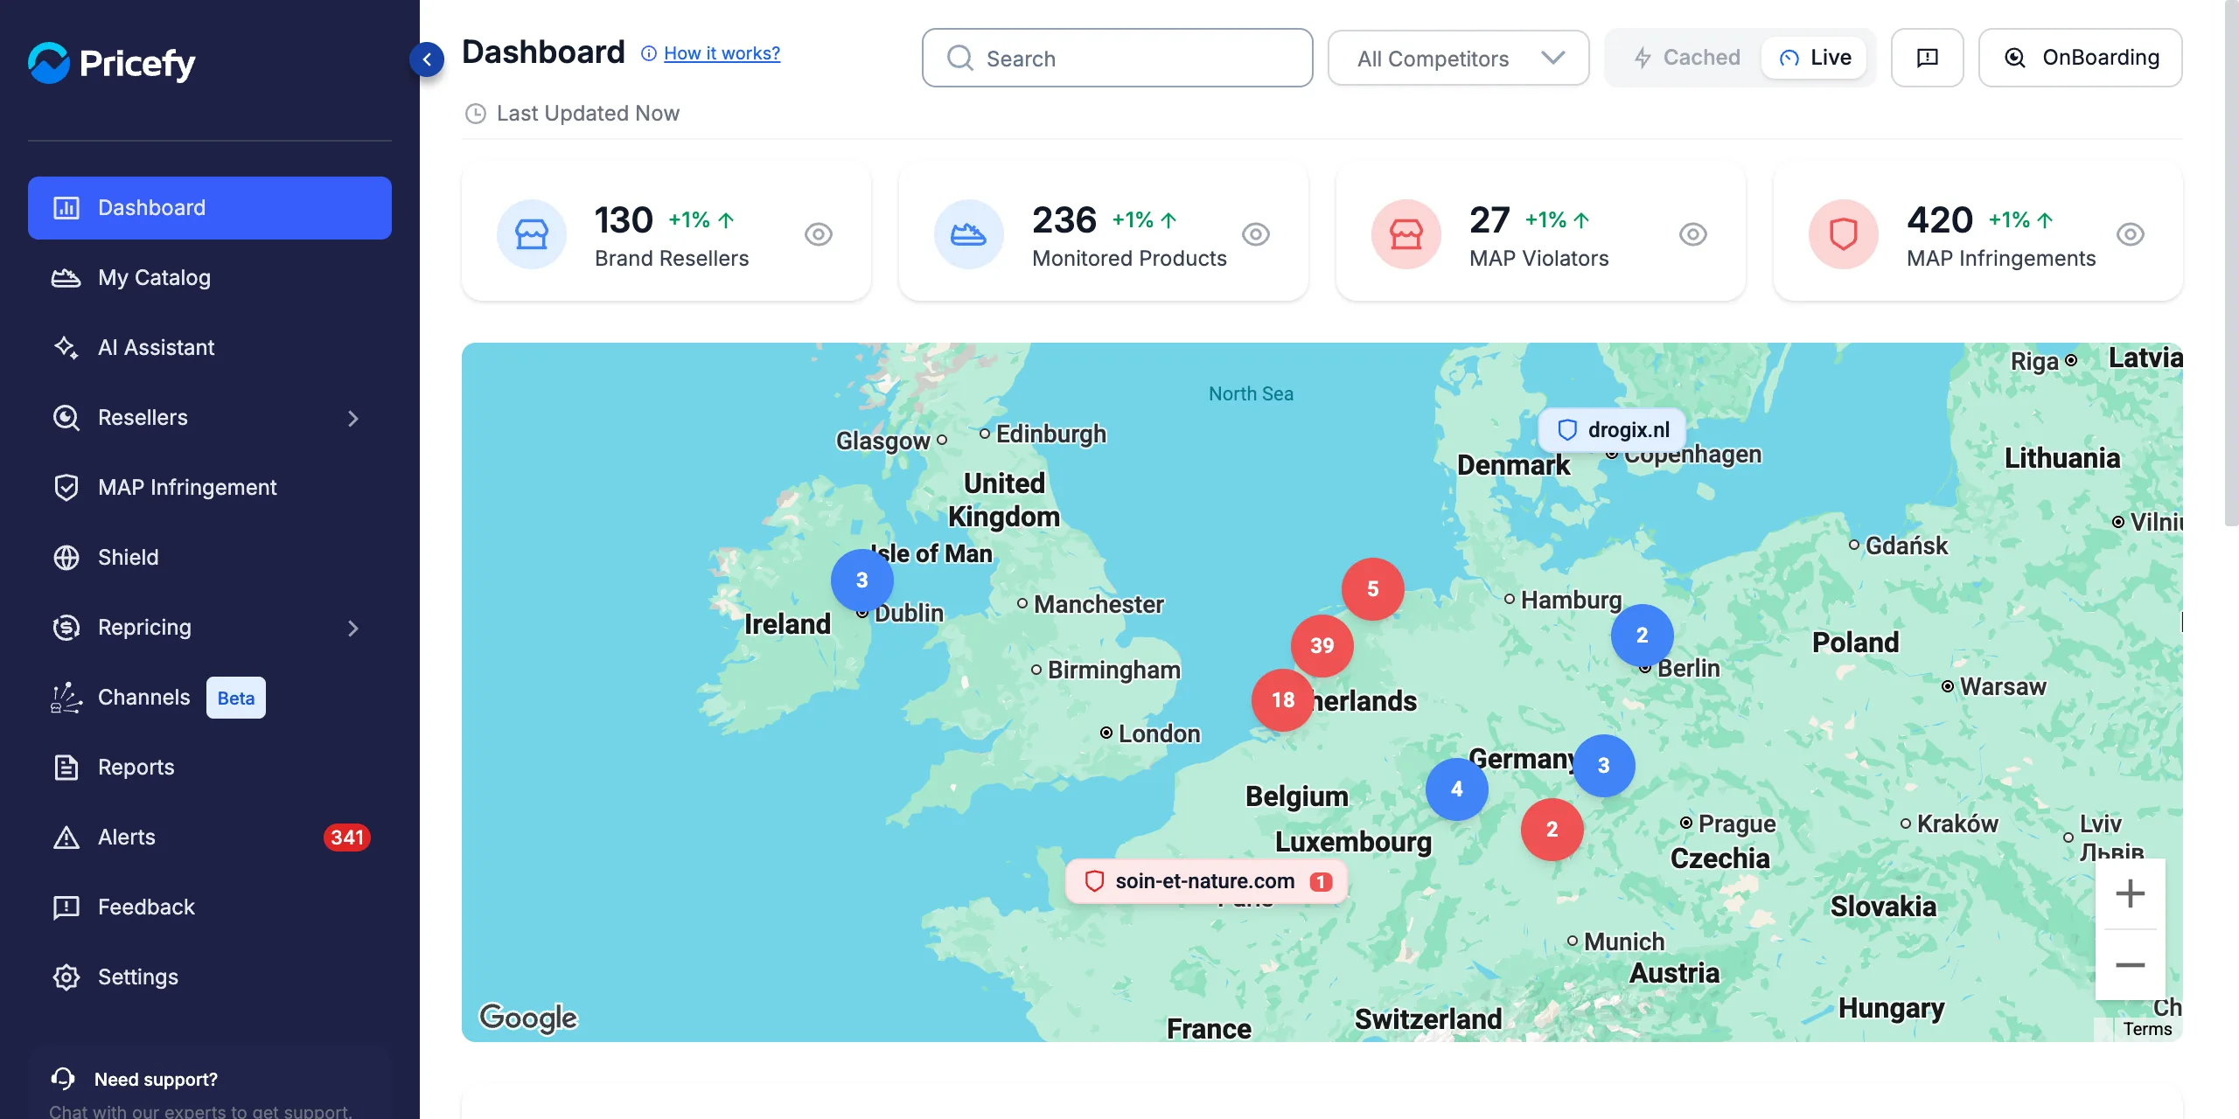Click the Brand Resellers store icon
The width and height of the screenshot is (2239, 1119).
[532, 234]
